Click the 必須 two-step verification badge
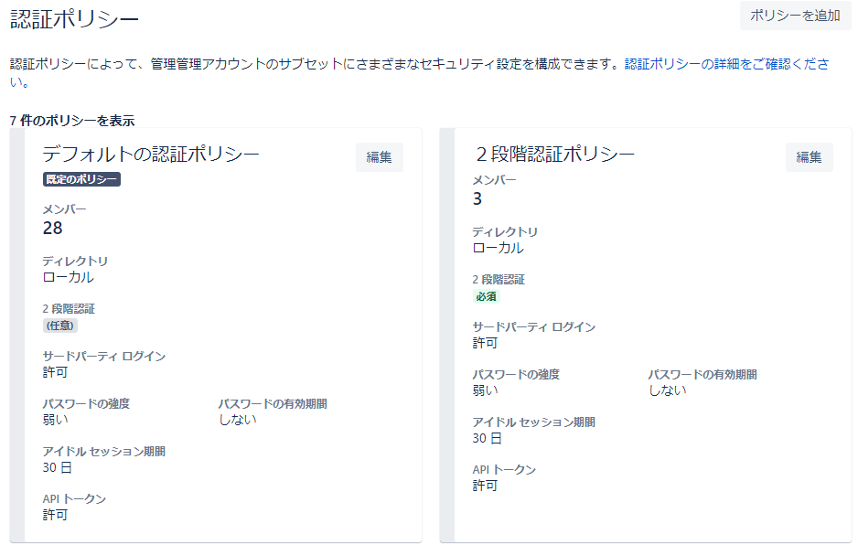The height and width of the screenshot is (545, 858). pos(487,296)
